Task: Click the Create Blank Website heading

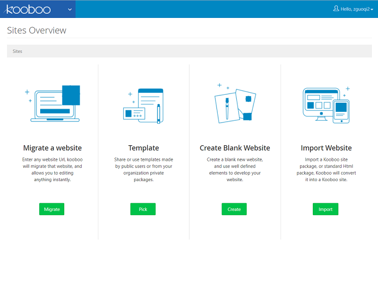Action: pos(235,148)
